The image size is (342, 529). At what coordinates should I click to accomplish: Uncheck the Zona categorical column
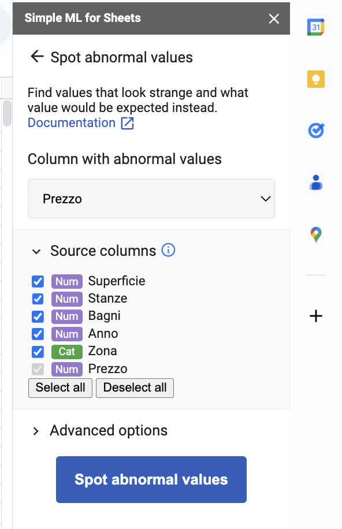pyautogui.click(x=38, y=352)
